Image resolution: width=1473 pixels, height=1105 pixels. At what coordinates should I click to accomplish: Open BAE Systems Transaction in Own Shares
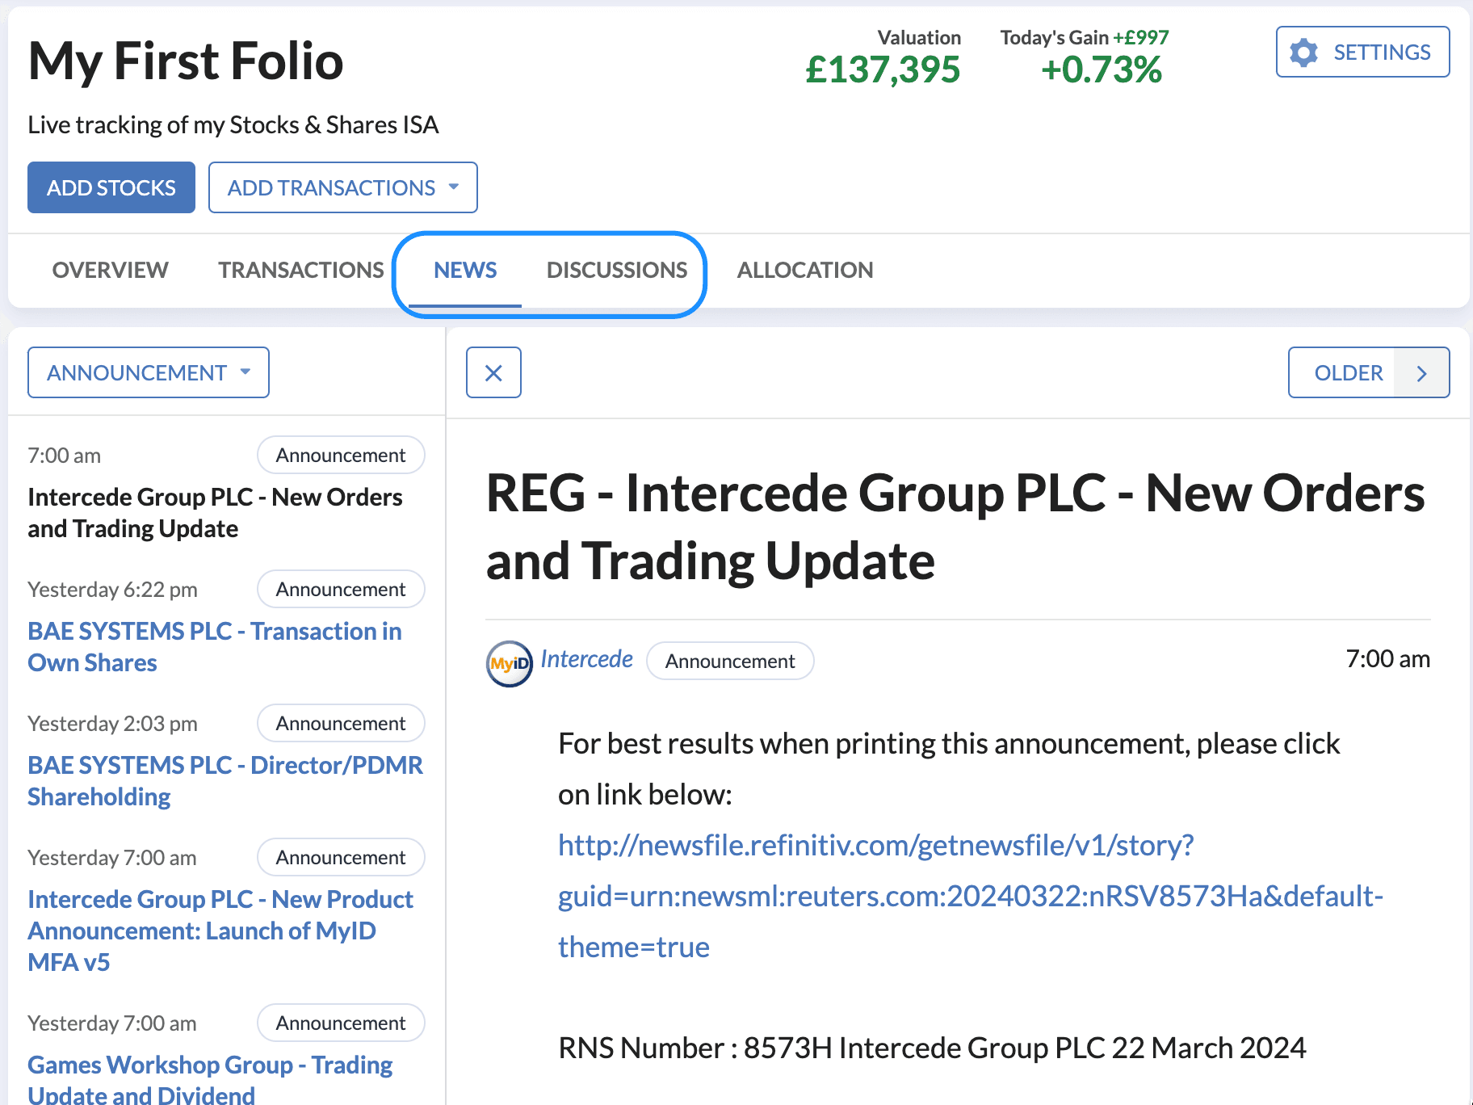[214, 646]
